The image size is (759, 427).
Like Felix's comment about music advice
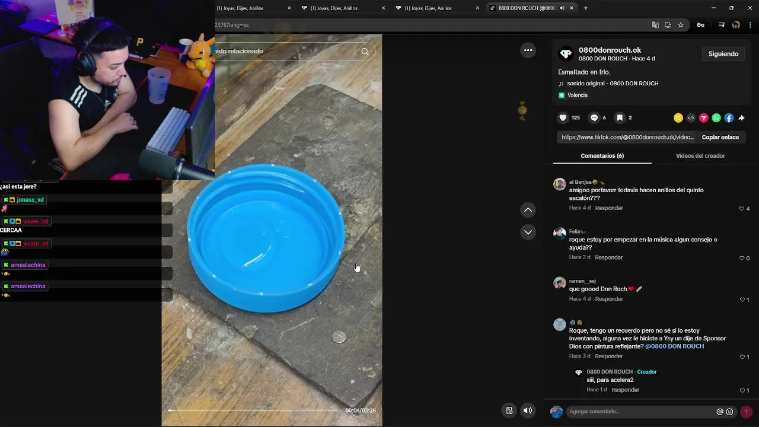tap(741, 258)
